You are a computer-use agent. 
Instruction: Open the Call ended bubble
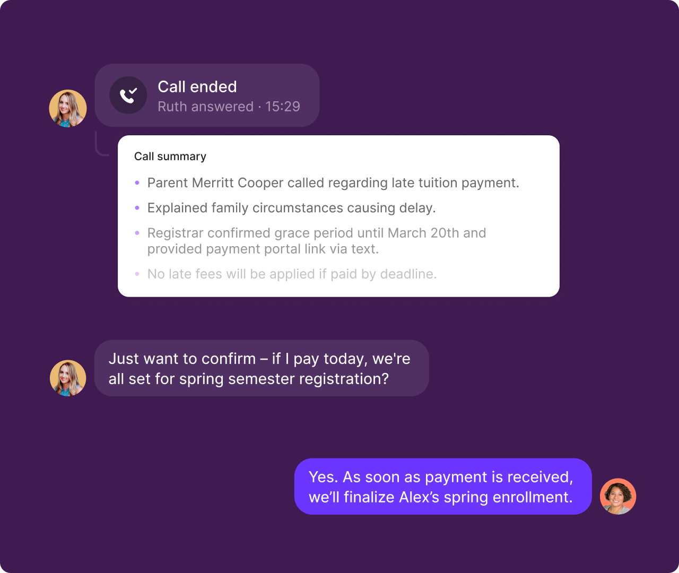[x=207, y=95]
